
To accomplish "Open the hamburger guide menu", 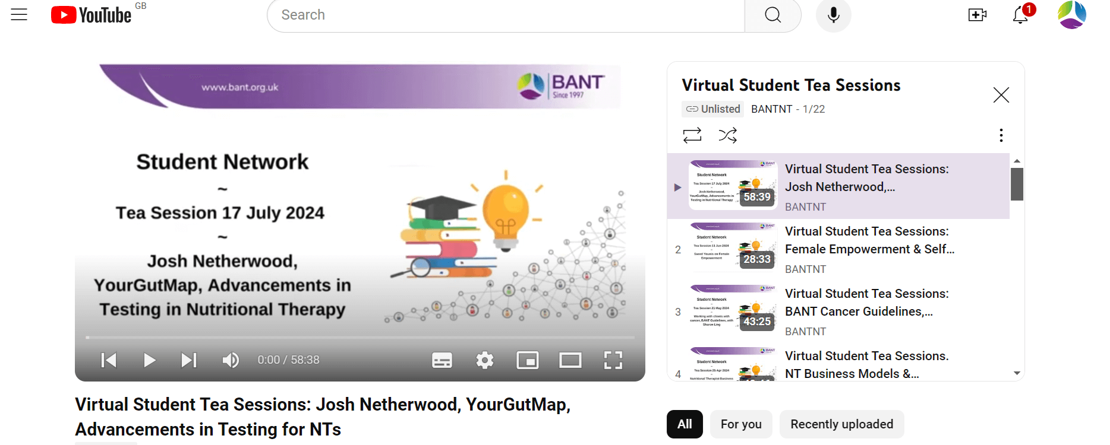I will 19,15.
